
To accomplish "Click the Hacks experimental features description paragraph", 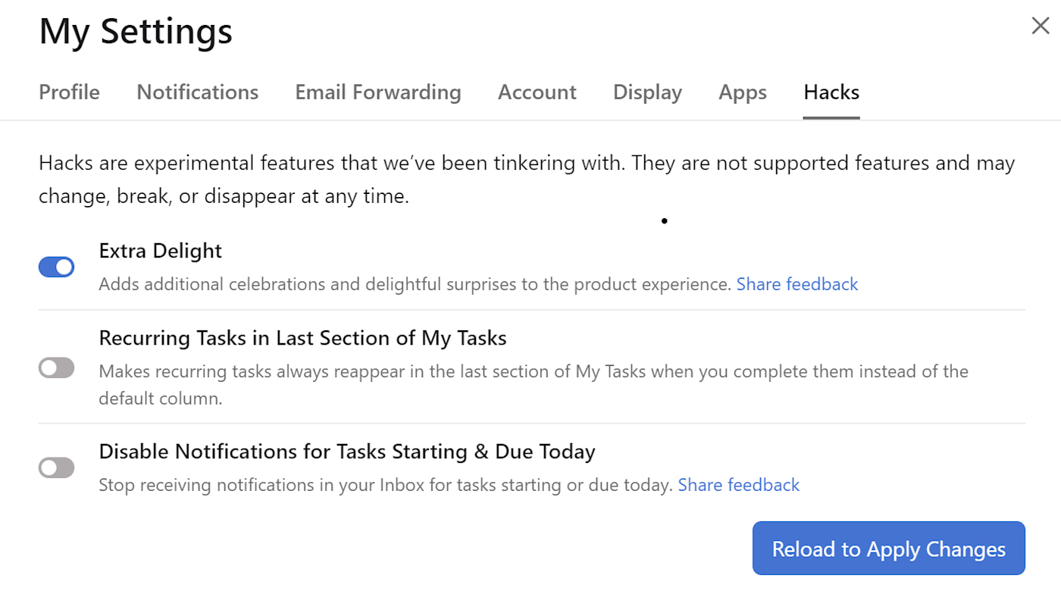I will (x=526, y=180).
